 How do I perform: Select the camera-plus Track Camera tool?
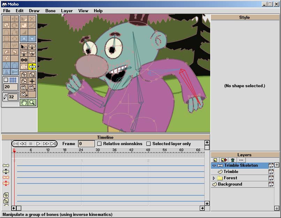[24, 88]
